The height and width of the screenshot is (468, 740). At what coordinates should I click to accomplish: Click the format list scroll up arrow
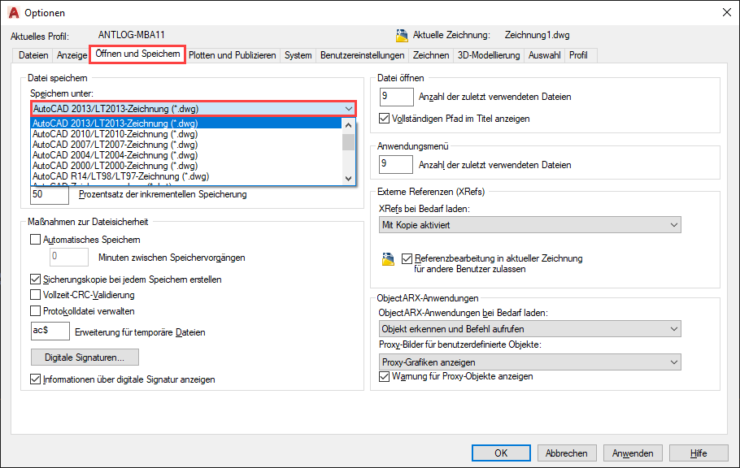pyautogui.click(x=348, y=125)
